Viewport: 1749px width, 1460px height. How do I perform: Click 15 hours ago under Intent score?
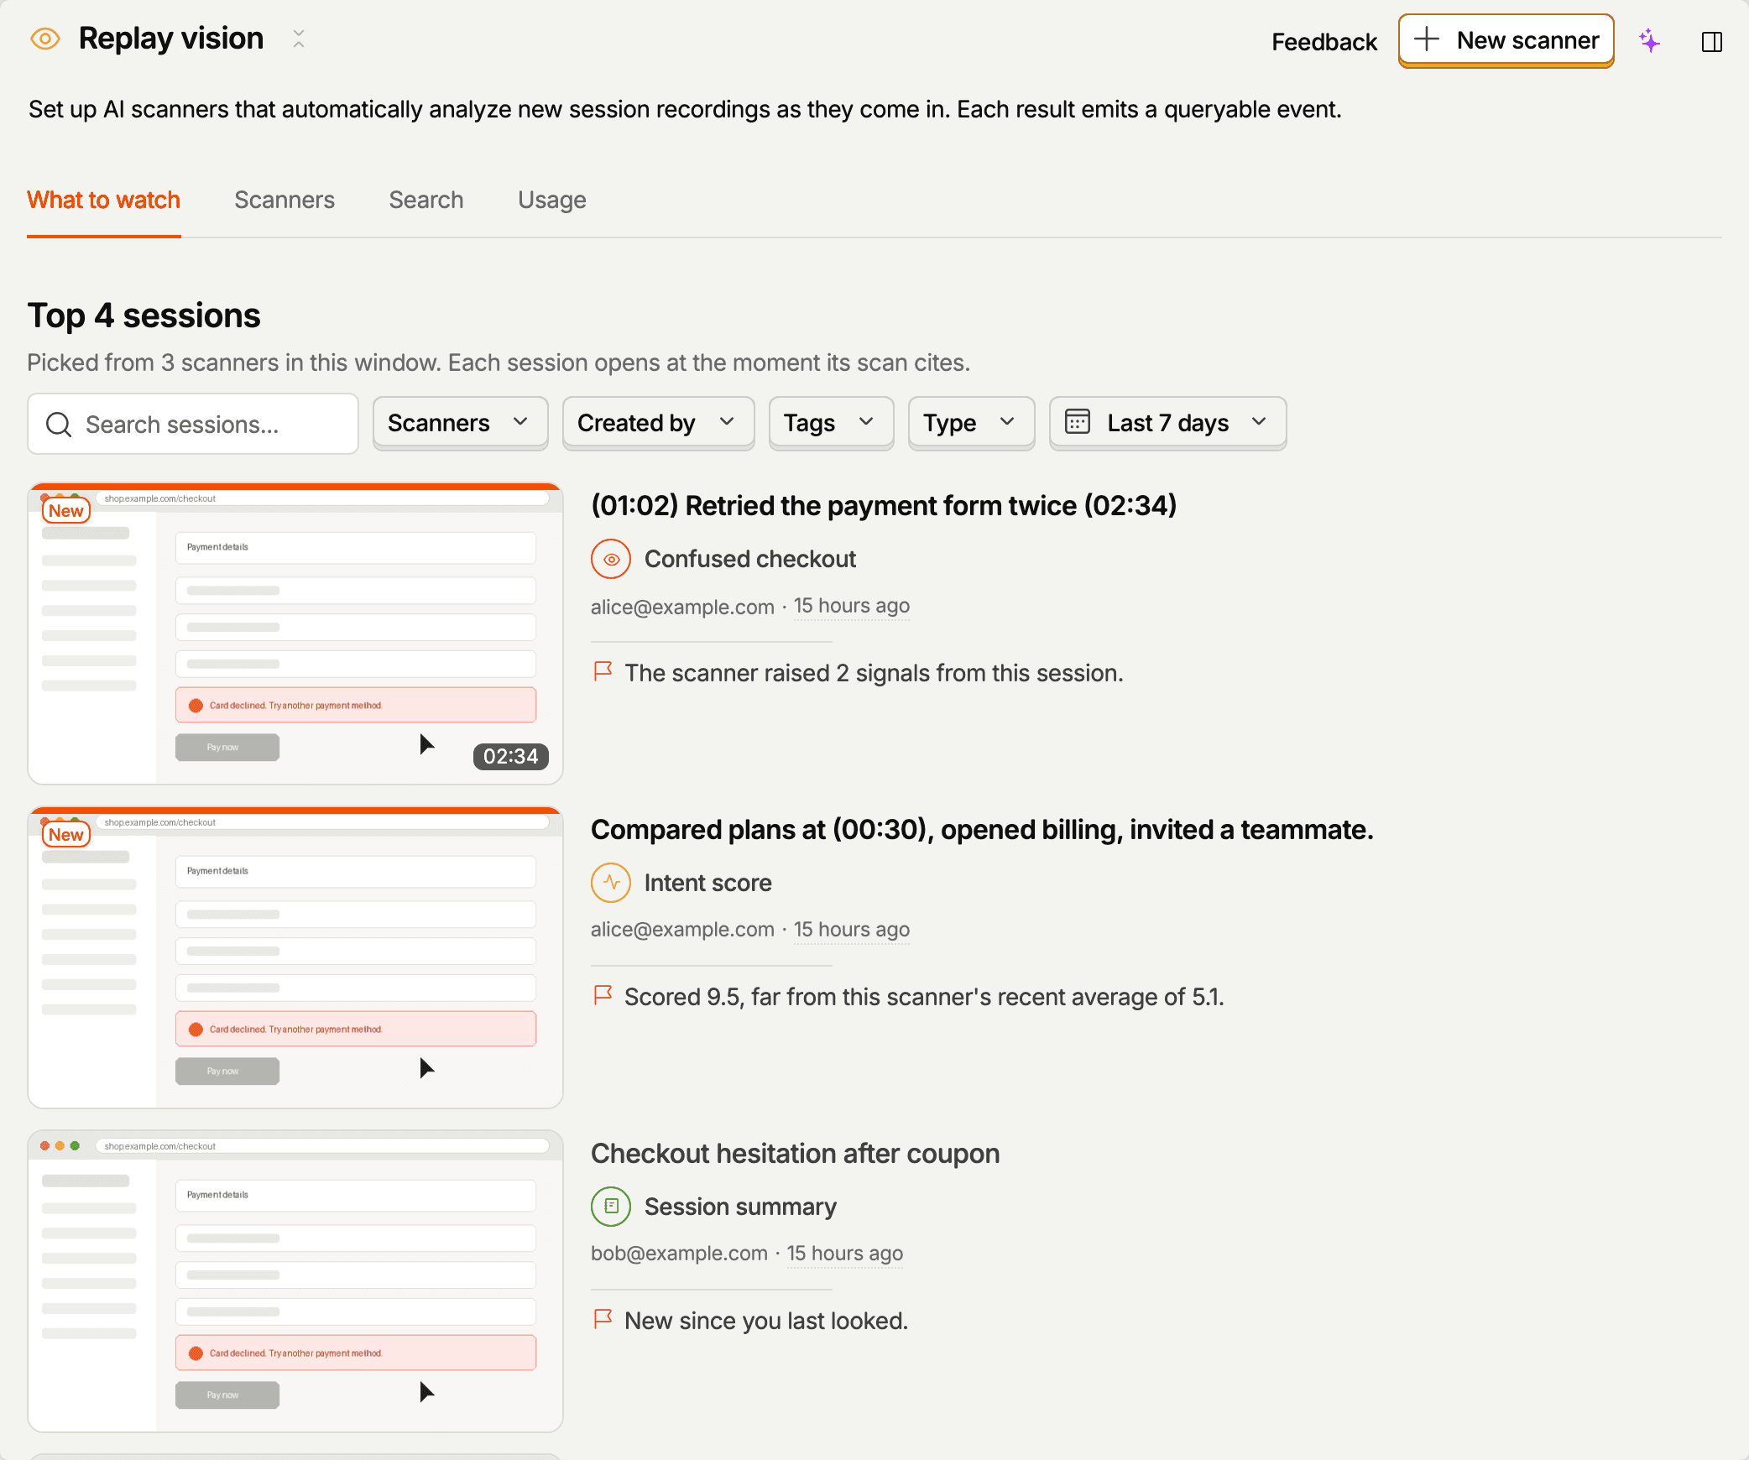[852, 930]
